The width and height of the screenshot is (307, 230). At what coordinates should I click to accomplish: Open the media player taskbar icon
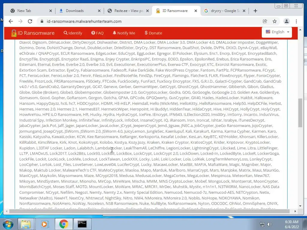coord(44,224)
